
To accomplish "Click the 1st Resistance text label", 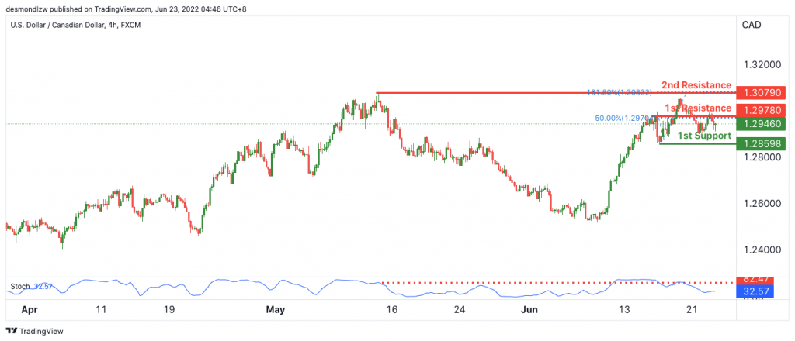I will click(698, 108).
